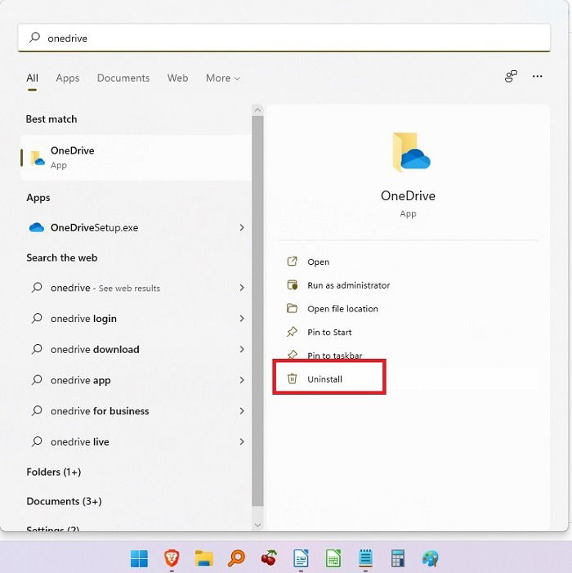The height and width of the screenshot is (573, 572).
Task: Click the large OneDrive icon in details pane
Action: [410, 152]
